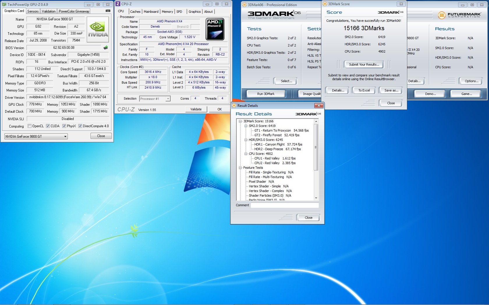The width and height of the screenshot is (489, 305).
Task: Click the CPU-Z title bar icon
Action: 118,4
